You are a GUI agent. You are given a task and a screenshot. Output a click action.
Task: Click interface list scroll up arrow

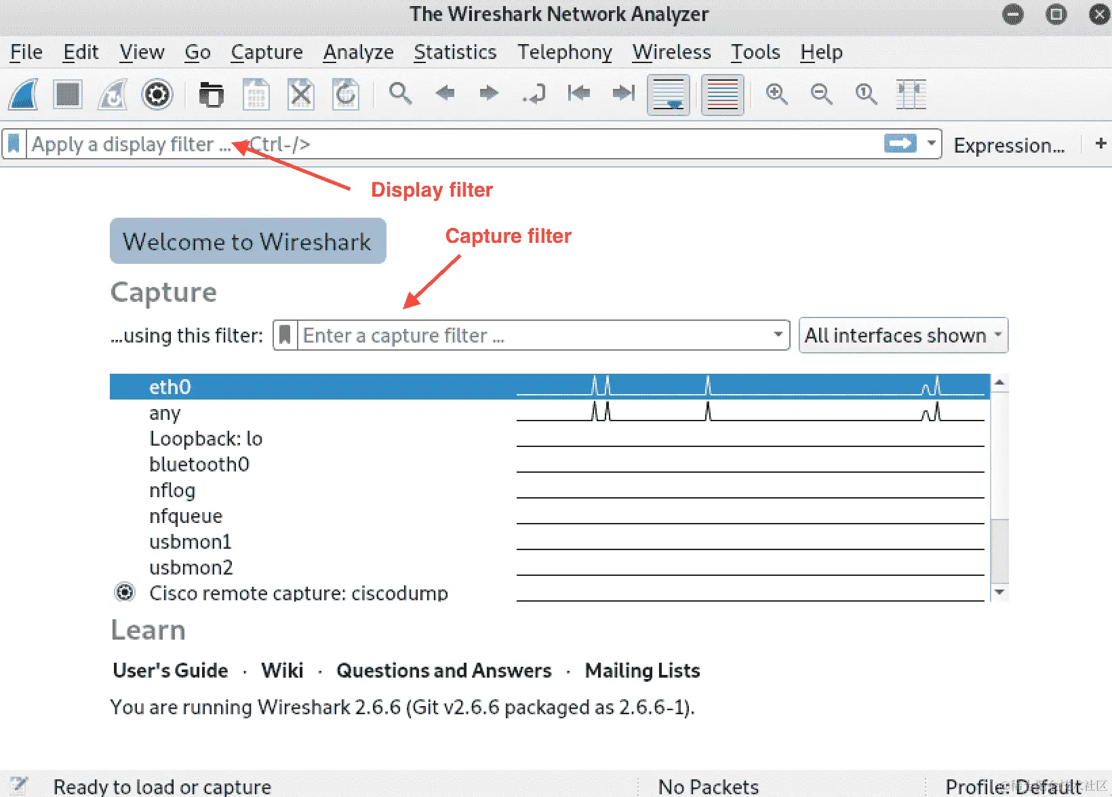(x=999, y=383)
